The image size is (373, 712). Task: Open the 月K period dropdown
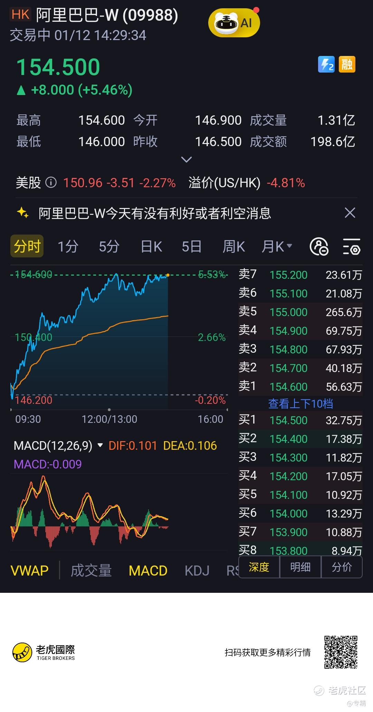[x=277, y=247]
